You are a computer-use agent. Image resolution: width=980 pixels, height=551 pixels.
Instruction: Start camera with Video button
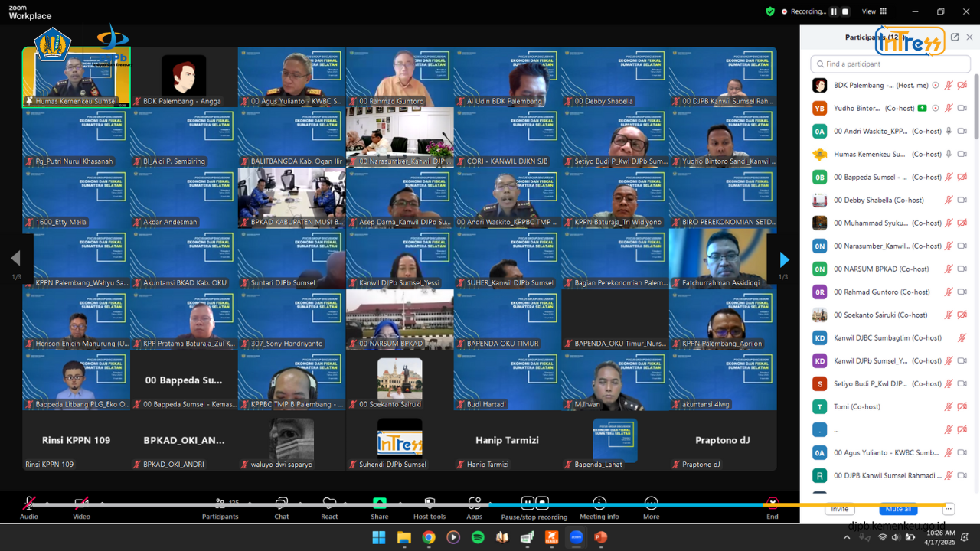coord(81,507)
